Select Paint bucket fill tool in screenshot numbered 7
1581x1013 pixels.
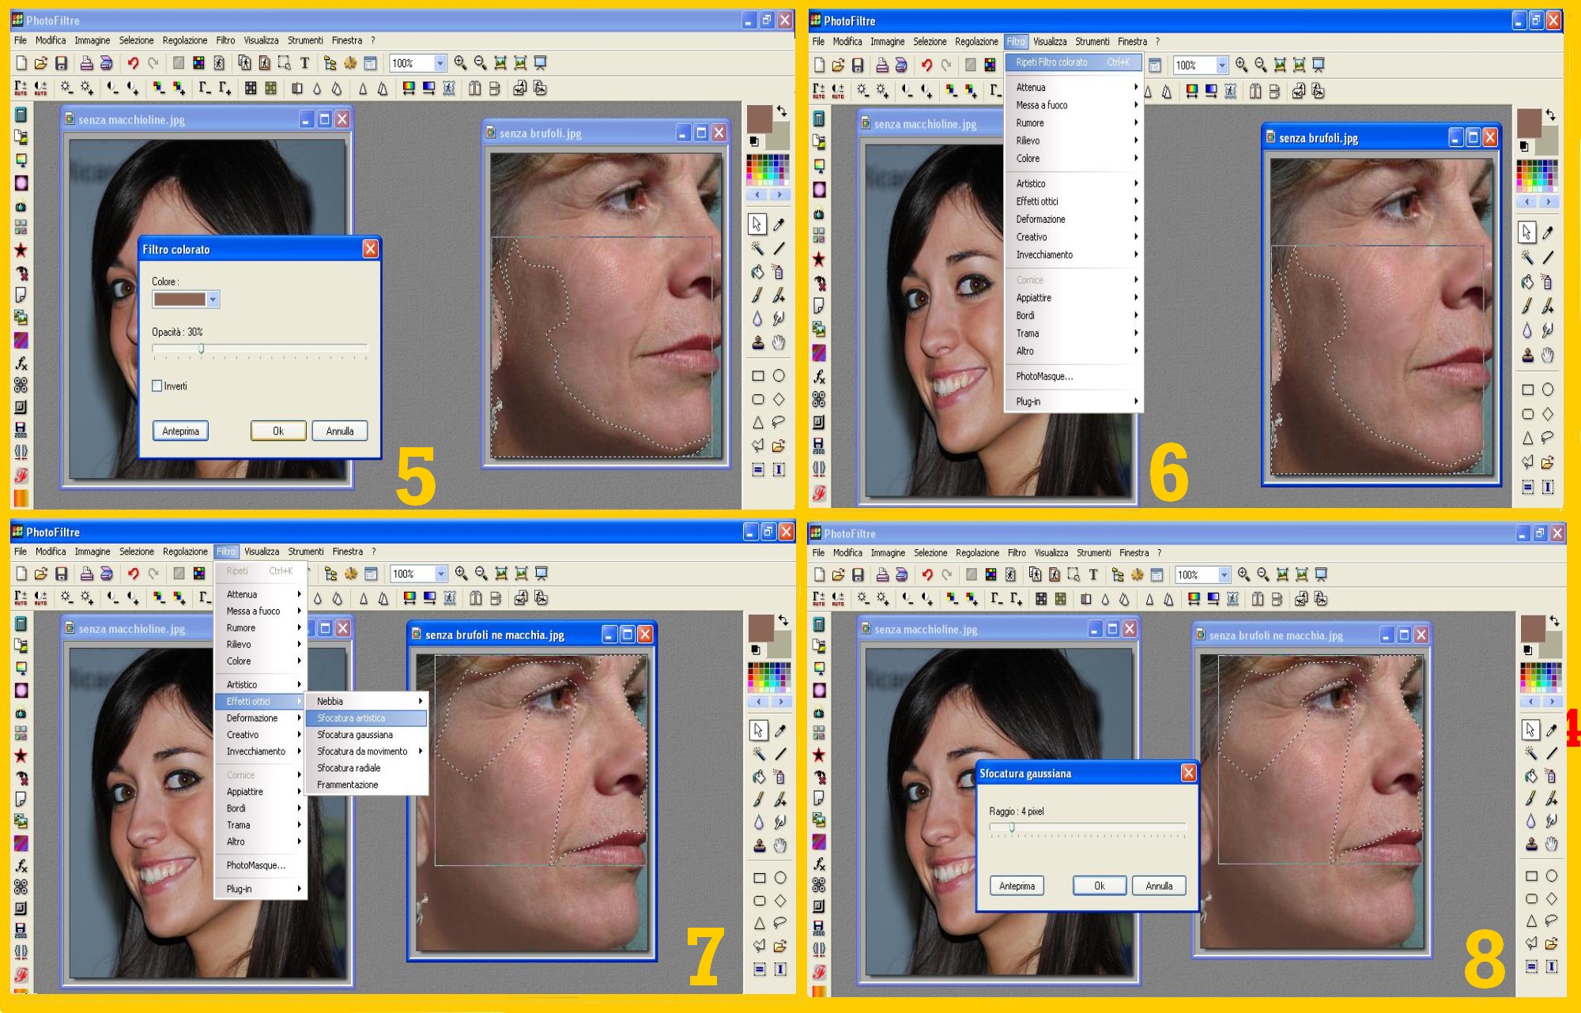(x=758, y=777)
